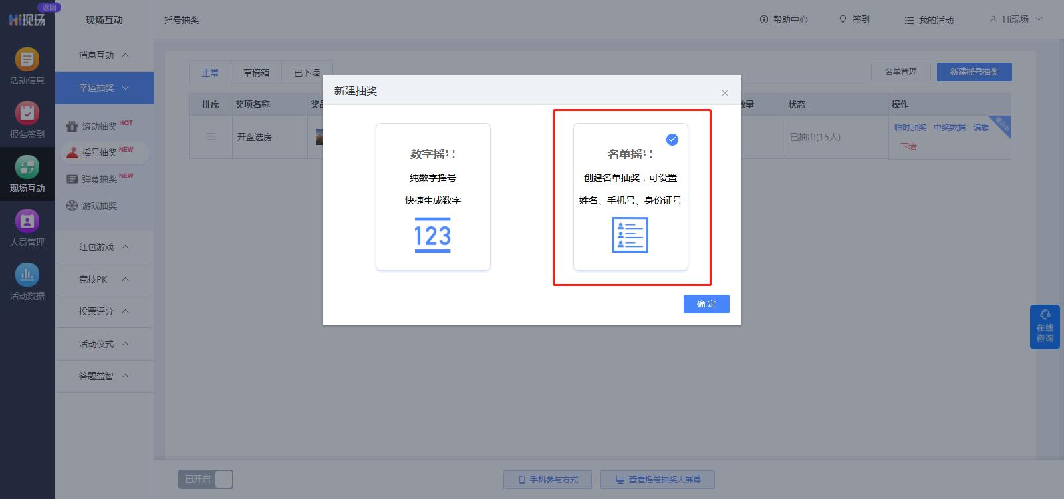Click 新建摇号抽奖 button

pos(974,72)
